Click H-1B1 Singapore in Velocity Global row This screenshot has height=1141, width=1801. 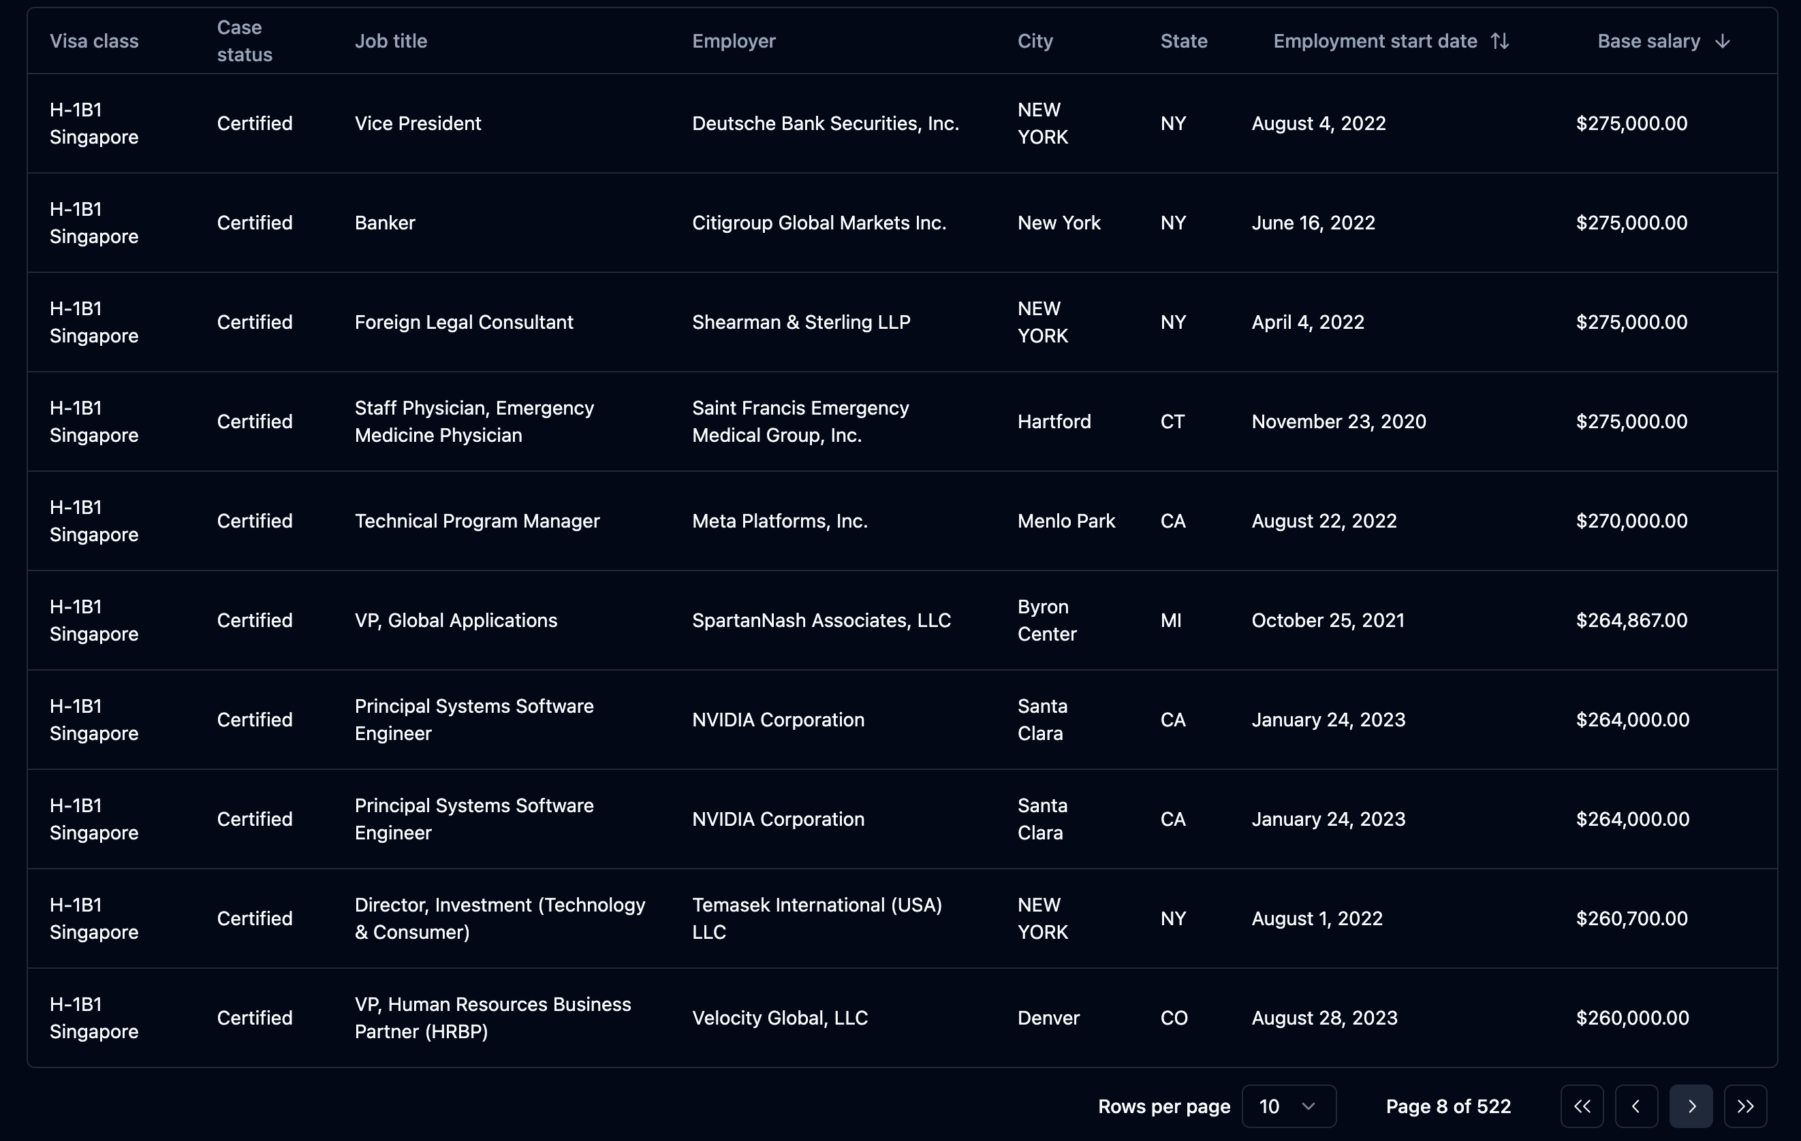pos(94,1018)
